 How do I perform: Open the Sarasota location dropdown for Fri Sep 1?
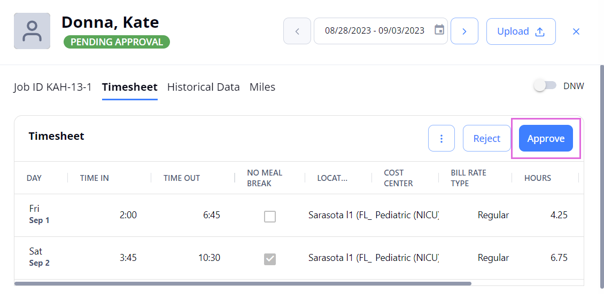click(x=340, y=215)
